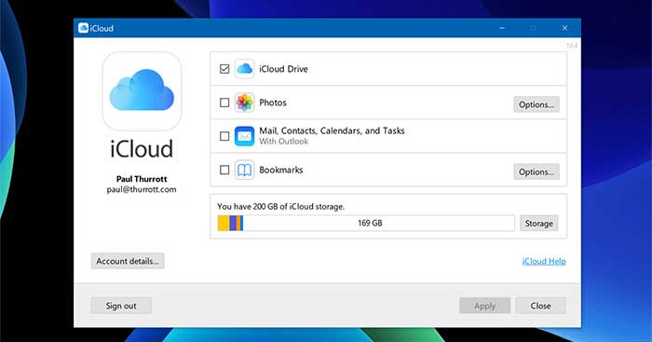
Task: Open Options for Bookmarks
Action: 537,171
